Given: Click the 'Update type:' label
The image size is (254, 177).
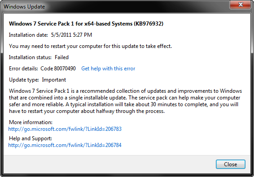Looking at the screenshot, I should (24, 80).
